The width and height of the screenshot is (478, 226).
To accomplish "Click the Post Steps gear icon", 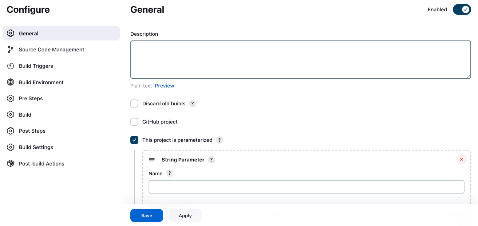I will click(x=11, y=131).
